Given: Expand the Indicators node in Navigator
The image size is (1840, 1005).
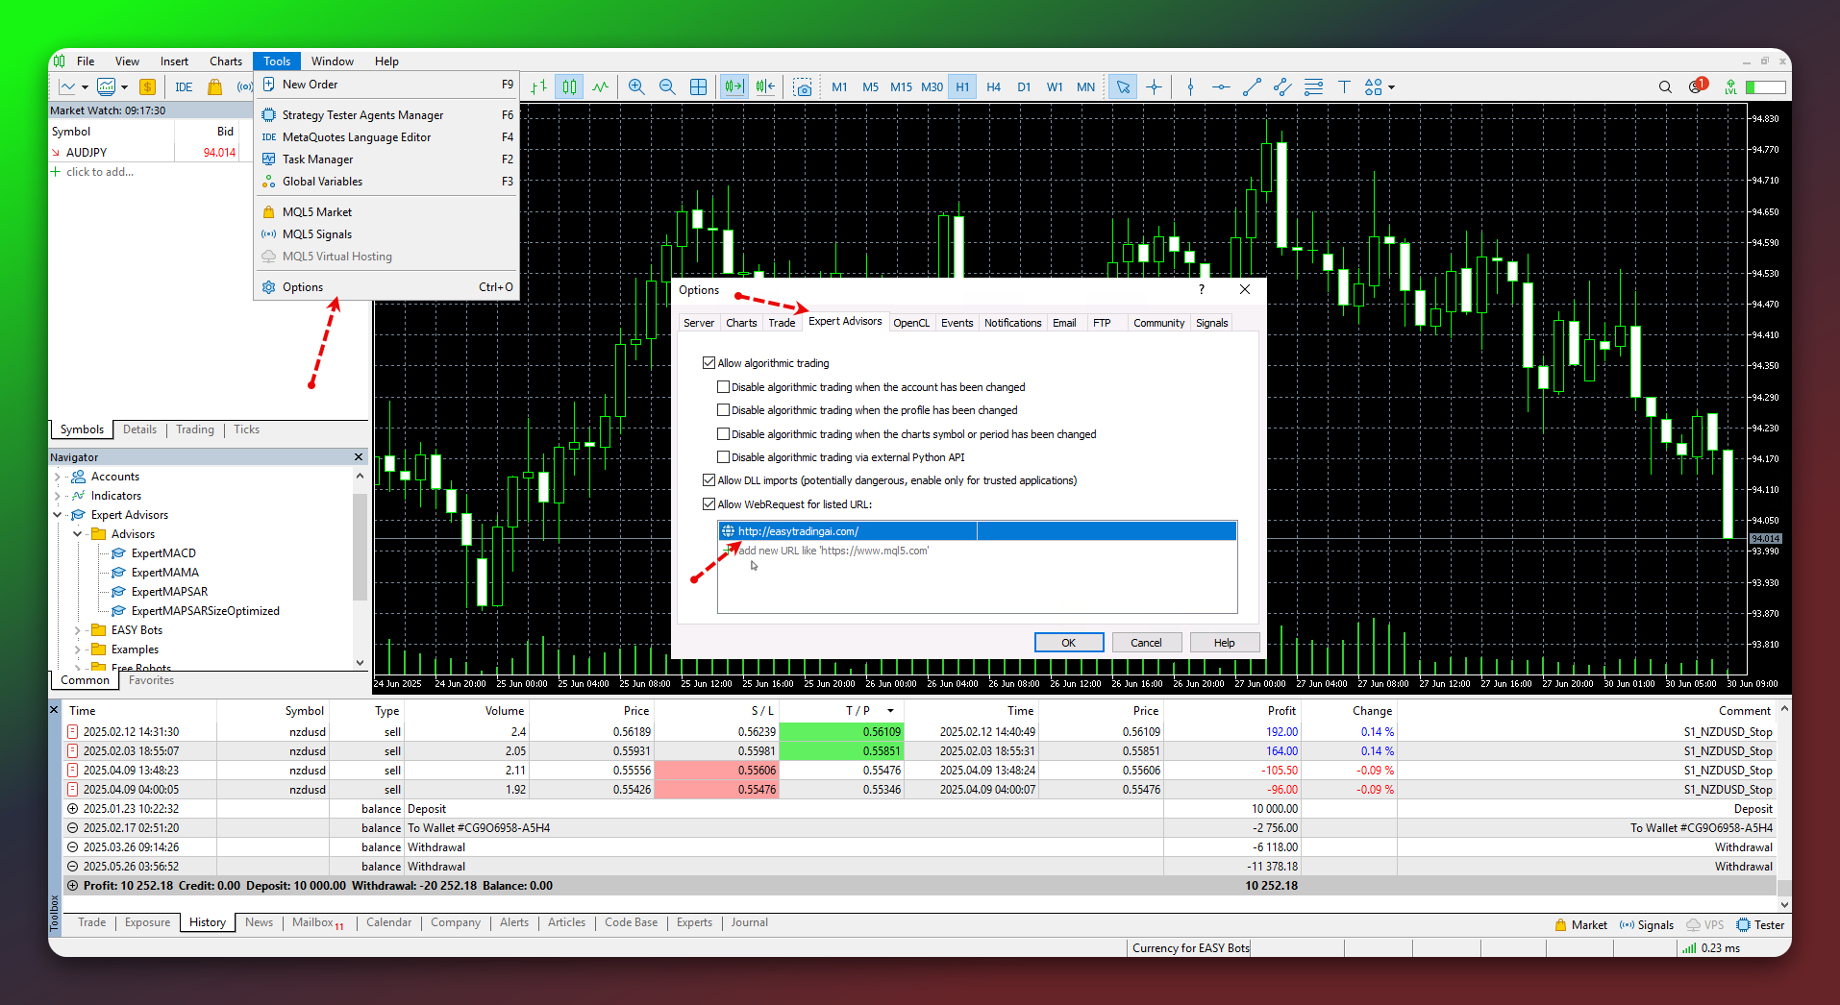Looking at the screenshot, I should coord(58,496).
